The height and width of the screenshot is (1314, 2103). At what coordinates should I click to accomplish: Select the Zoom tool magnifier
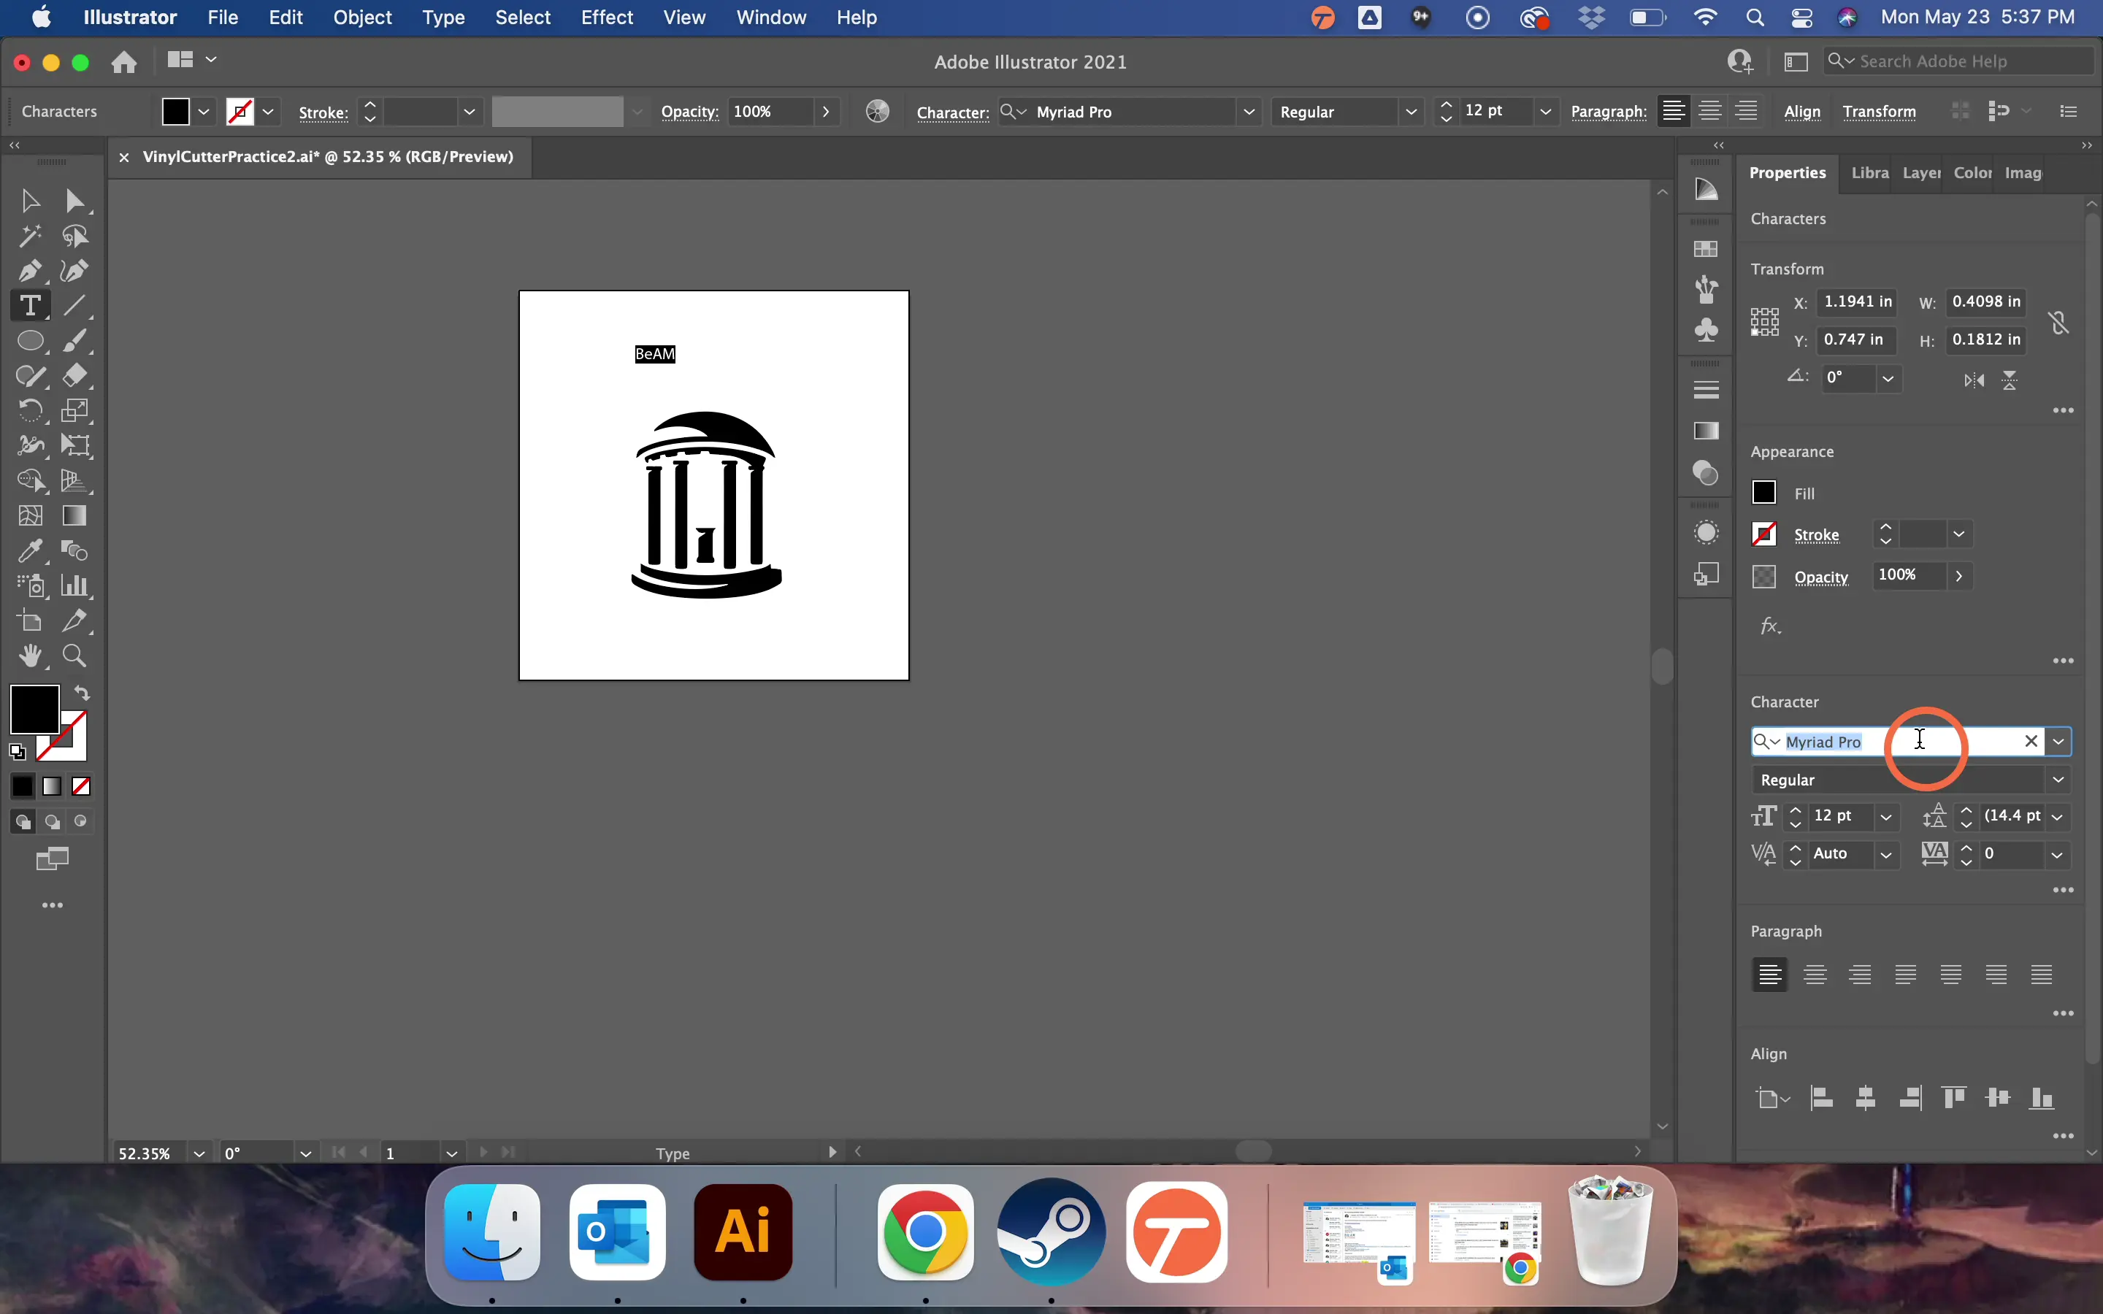[x=74, y=656]
